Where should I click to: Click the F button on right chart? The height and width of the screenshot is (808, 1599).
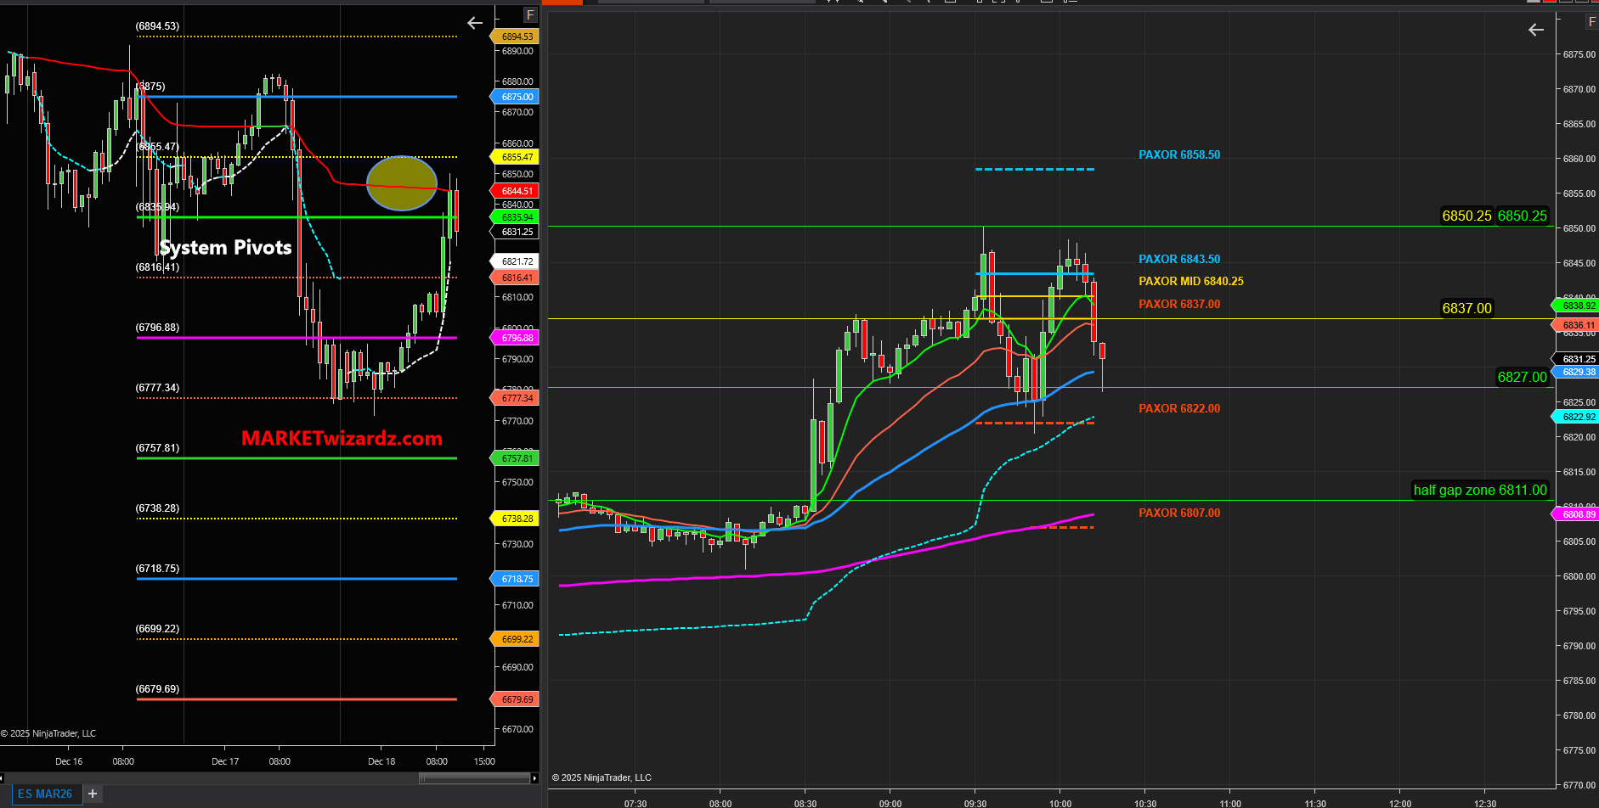coord(1591,22)
